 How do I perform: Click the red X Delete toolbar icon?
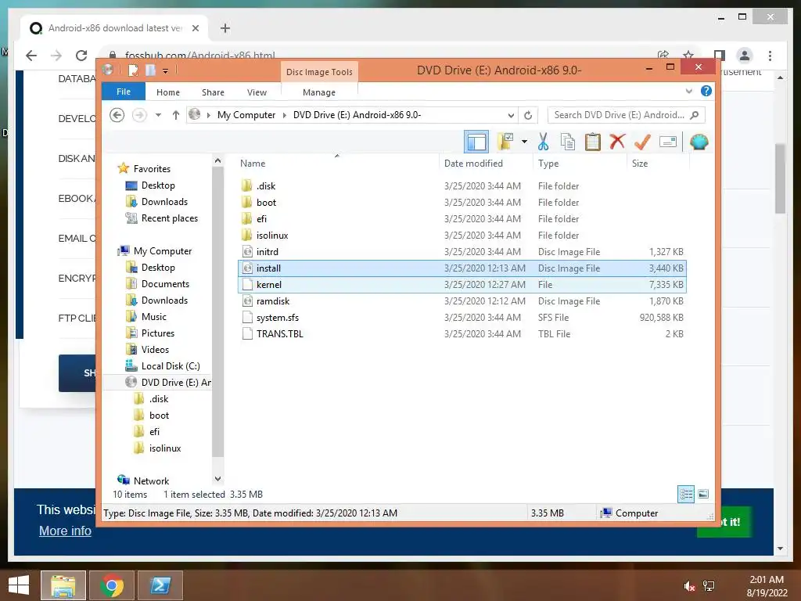click(x=617, y=141)
